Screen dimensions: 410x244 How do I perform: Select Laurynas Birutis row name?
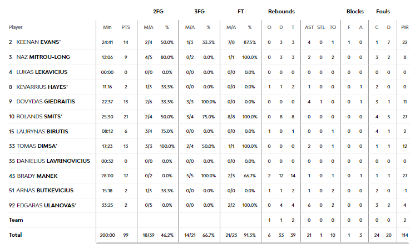42,131
